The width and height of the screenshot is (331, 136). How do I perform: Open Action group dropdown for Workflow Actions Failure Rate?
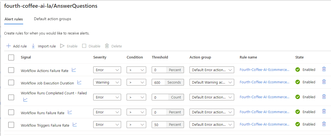(x=212, y=70)
